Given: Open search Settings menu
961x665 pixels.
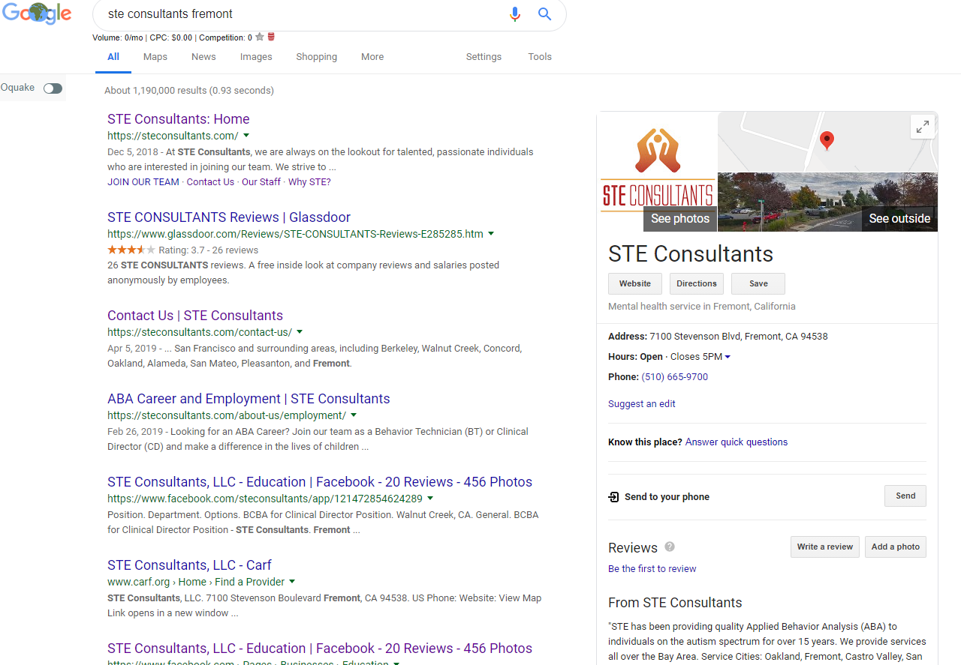Looking at the screenshot, I should 484,56.
